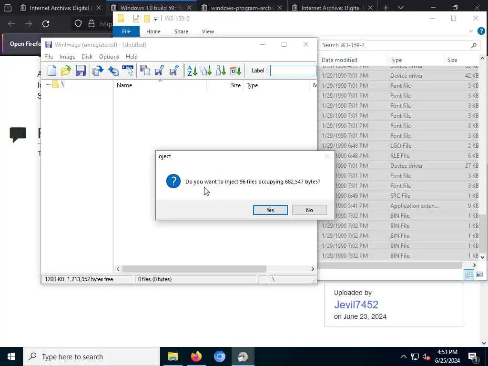488x366 pixels.
Task: Switch Explorer to large icons view
Action: 479,274
